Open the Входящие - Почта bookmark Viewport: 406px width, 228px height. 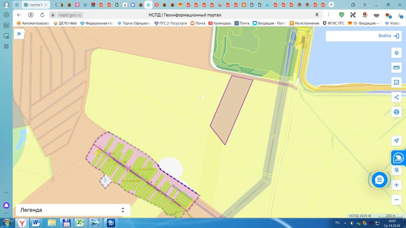click(x=269, y=23)
